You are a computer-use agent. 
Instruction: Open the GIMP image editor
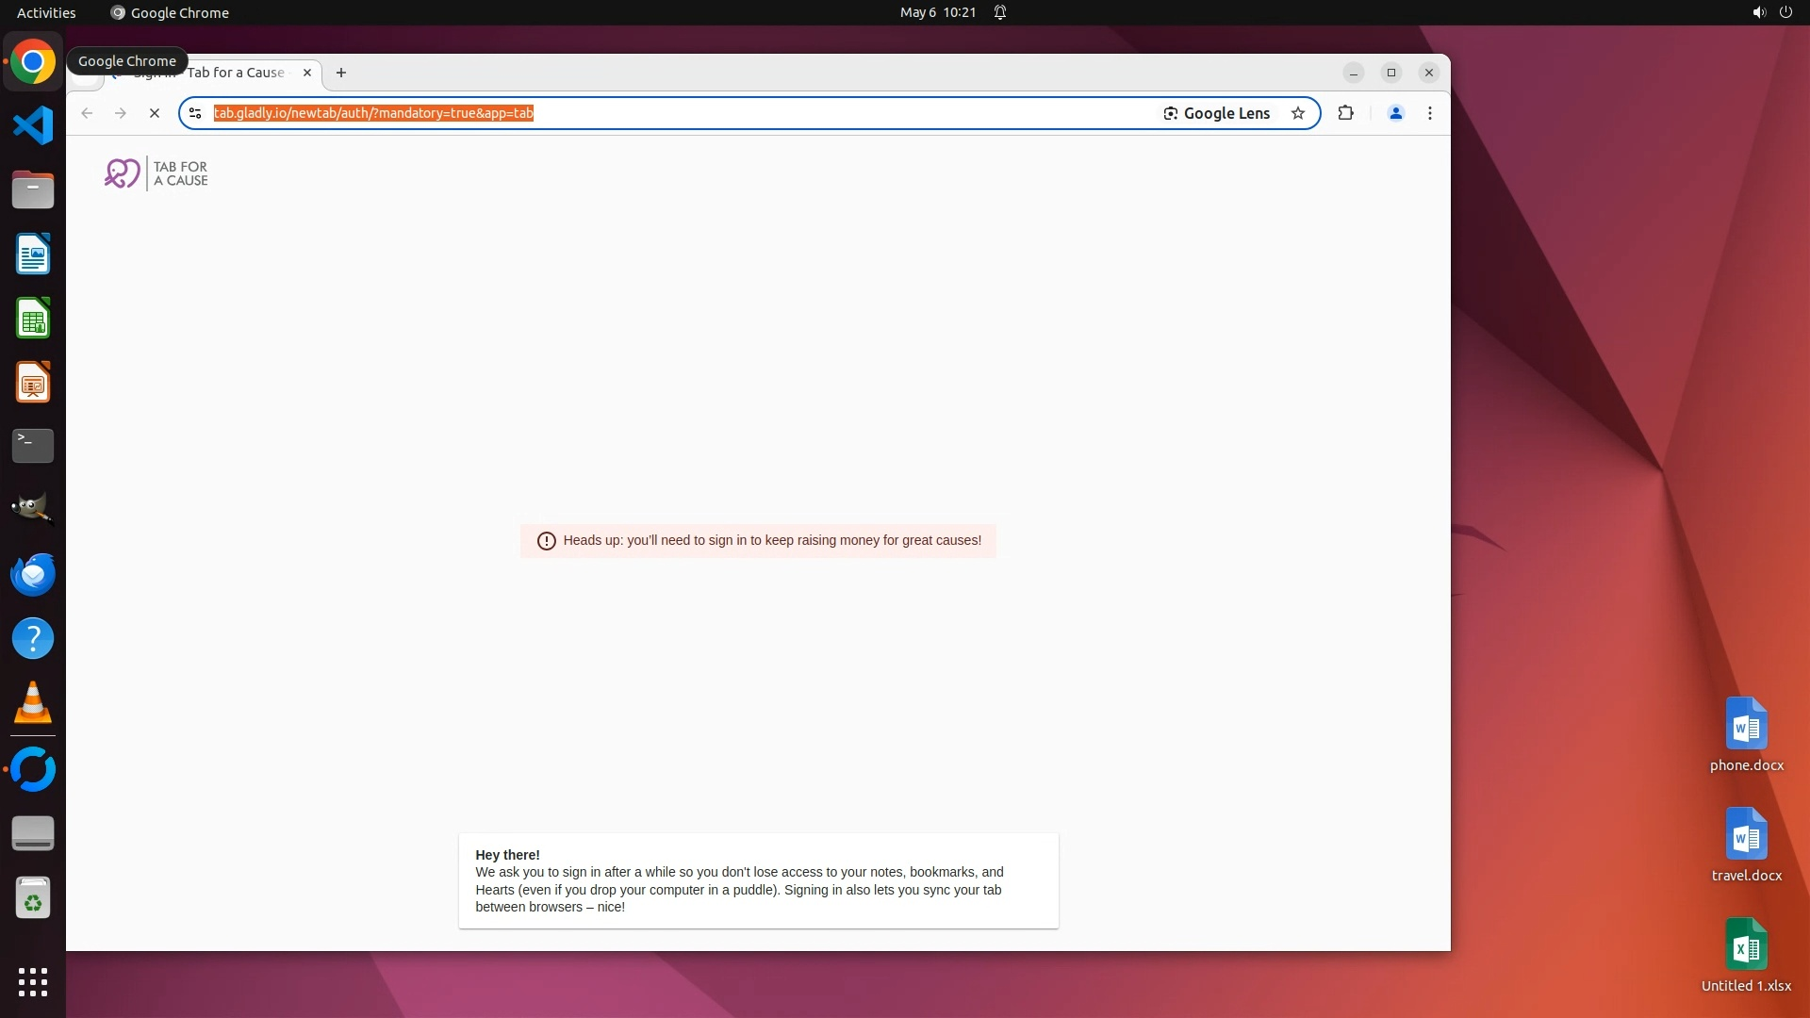pos(33,509)
